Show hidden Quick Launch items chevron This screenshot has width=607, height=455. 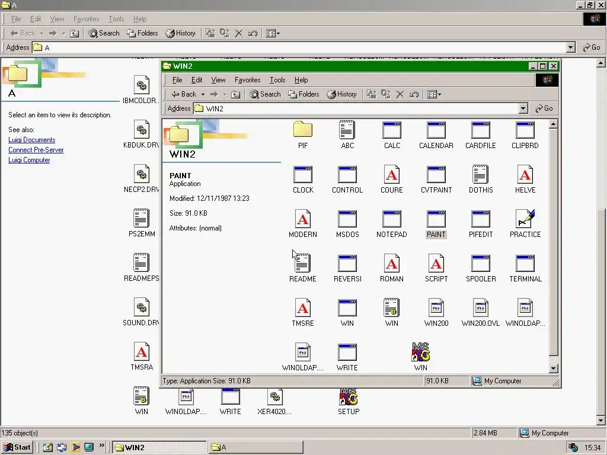[102, 446]
